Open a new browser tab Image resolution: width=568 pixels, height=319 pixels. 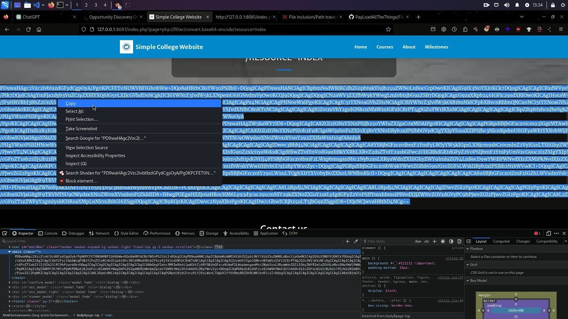pyautogui.click(x=418, y=17)
